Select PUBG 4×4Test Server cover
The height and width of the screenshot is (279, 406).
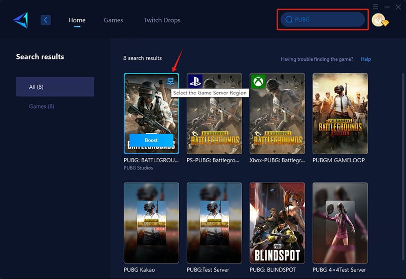tap(340, 223)
